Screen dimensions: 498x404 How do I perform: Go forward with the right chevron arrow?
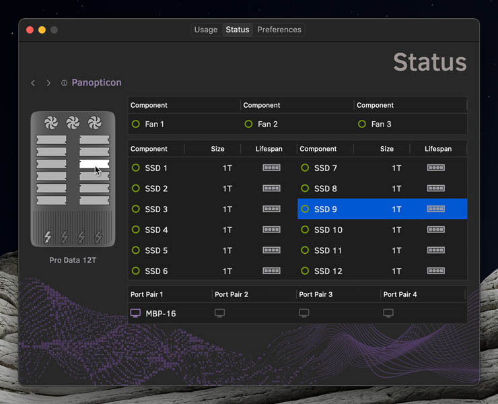point(48,83)
